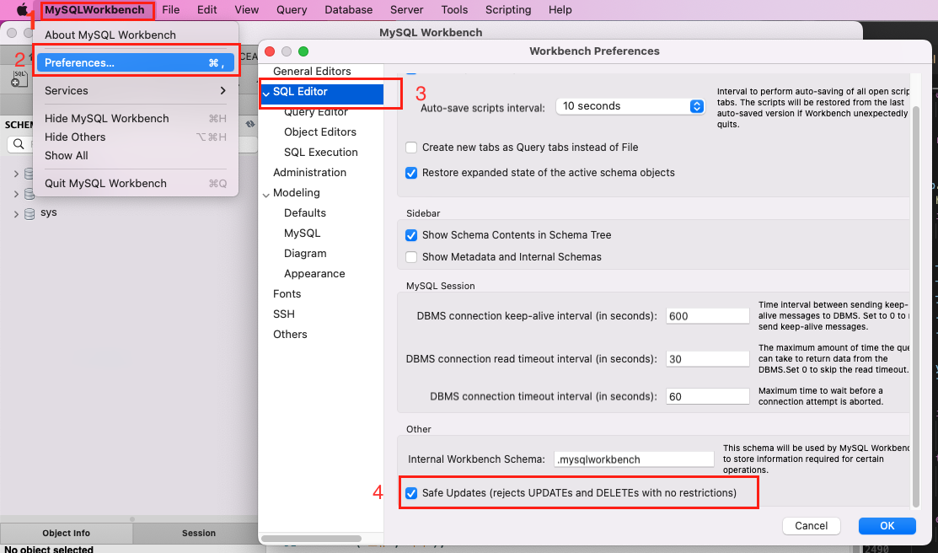The height and width of the screenshot is (553, 938).
Task: Choose Quit MySQL Workbench
Action: pyautogui.click(x=136, y=183)
